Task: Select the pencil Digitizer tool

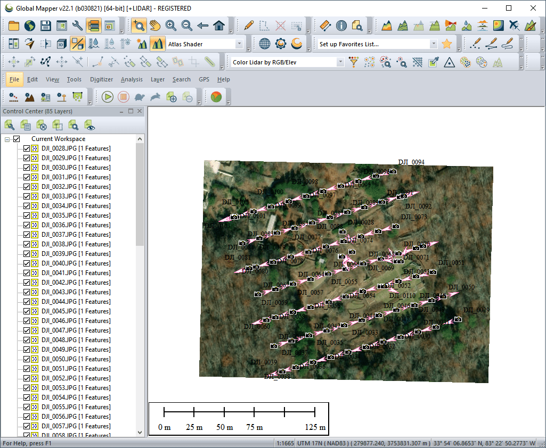Action: pyautogui.click(x=249, y=26)
